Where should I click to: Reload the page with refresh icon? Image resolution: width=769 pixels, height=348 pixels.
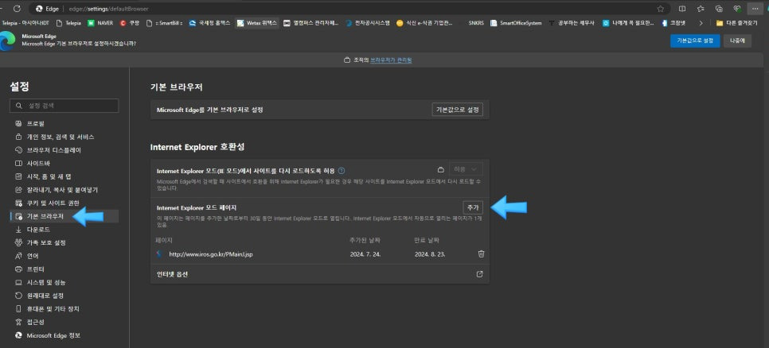click(x=17, y=8)
